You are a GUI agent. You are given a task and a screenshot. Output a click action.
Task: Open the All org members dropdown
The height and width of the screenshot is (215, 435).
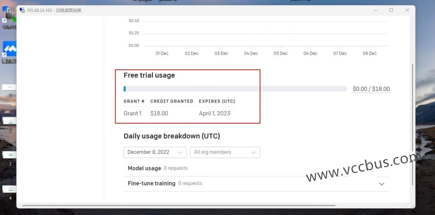coord(225,152)
